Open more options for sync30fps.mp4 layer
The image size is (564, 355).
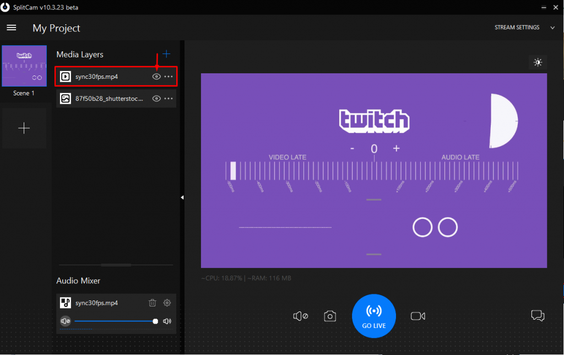tap(169, 77)
